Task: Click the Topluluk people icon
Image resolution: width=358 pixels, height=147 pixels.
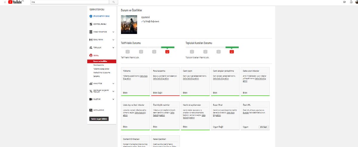Action: coord(91,47)
